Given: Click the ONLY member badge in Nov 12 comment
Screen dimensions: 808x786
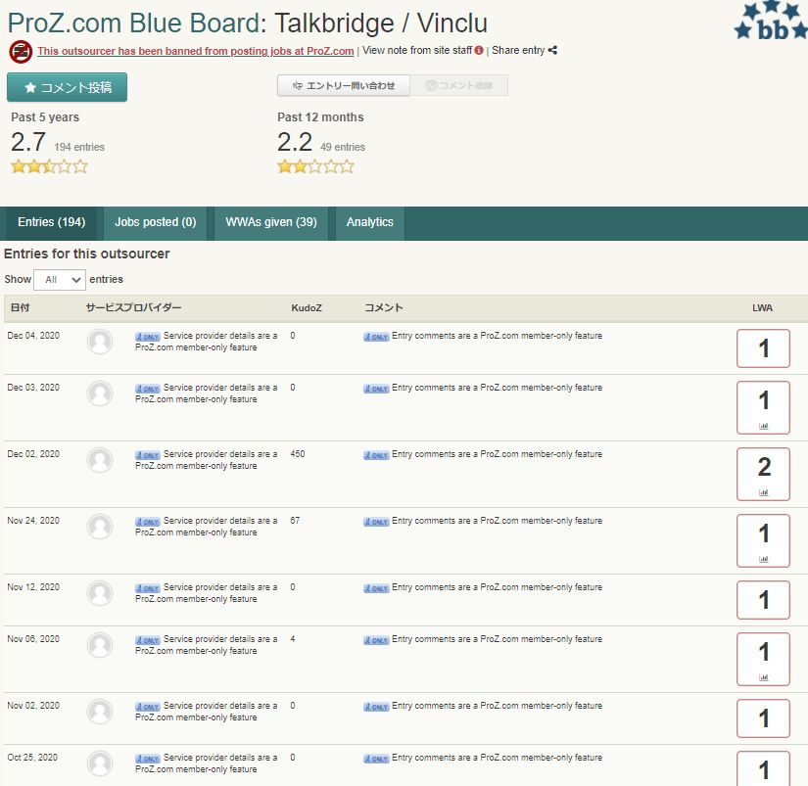Looking at the screenshot, I should [x=376, y=588].
